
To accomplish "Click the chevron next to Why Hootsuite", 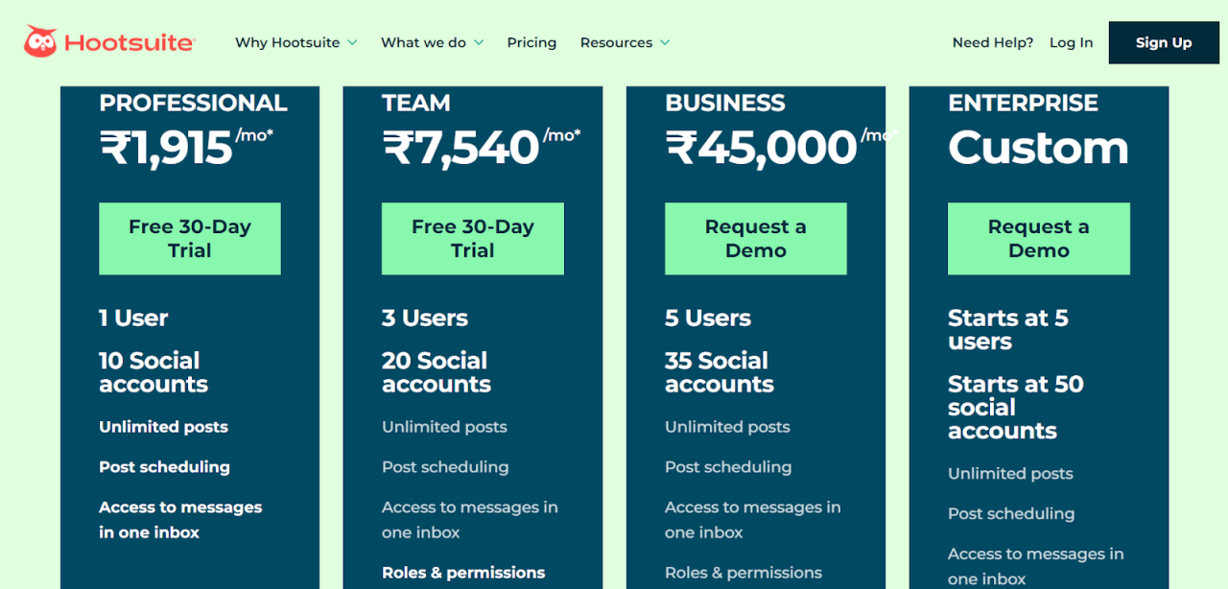I will pos(353,42).
